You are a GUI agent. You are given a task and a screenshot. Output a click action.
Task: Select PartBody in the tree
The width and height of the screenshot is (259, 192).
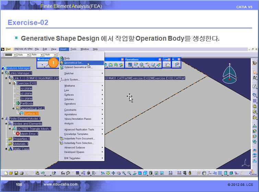27,103
